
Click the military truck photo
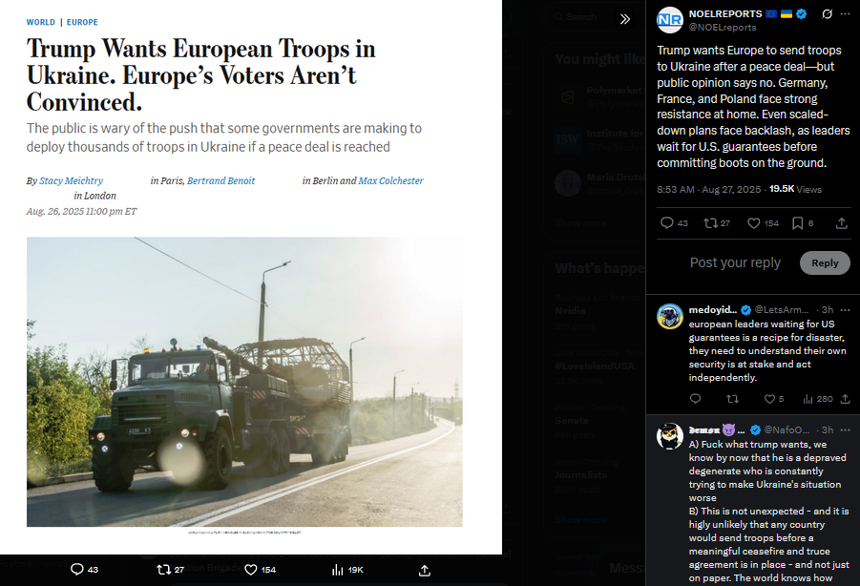tap(244, 382)
